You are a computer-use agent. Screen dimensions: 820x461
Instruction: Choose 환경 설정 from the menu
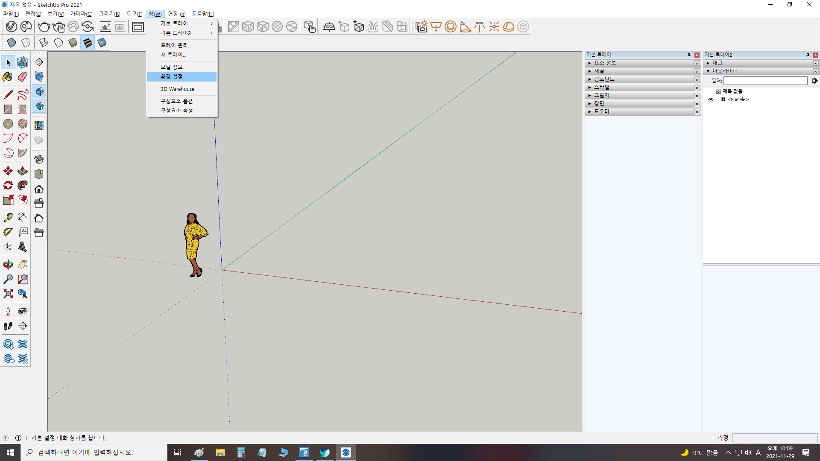tap(172, 77)
